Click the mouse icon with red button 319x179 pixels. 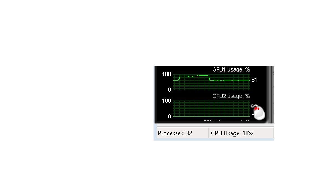258,112
